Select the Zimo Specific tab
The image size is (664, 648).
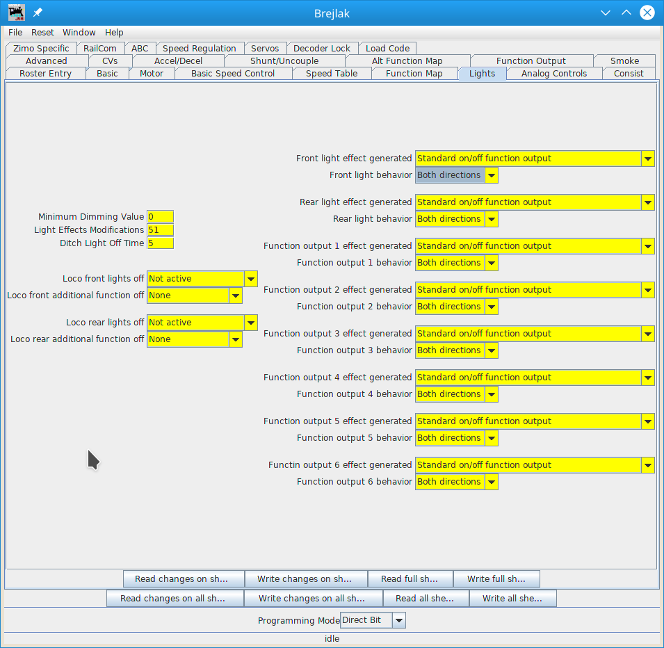tap(41, 49)
